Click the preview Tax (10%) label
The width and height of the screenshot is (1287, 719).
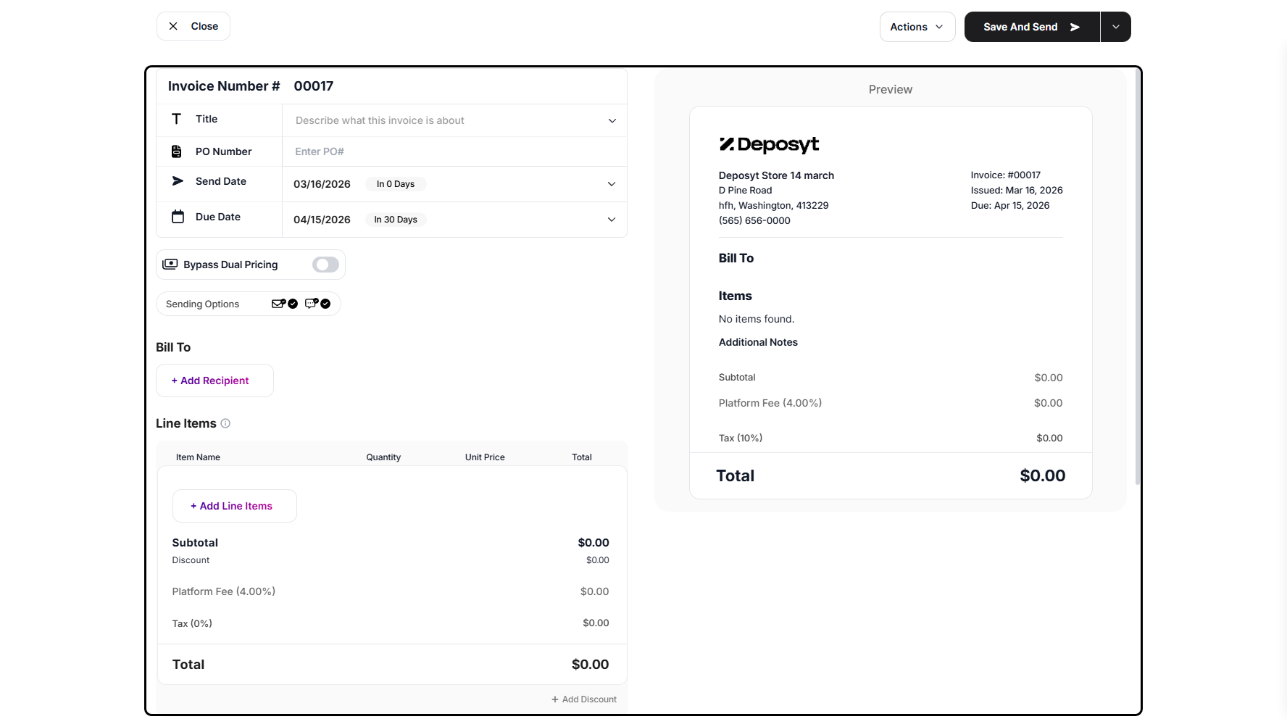pos(741,438)
